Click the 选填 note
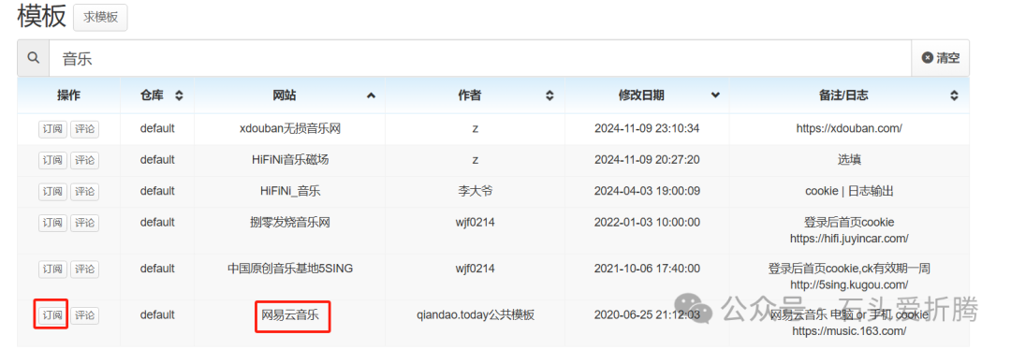The width and height of the screenshot is (1011, 350). coord(849,159)
